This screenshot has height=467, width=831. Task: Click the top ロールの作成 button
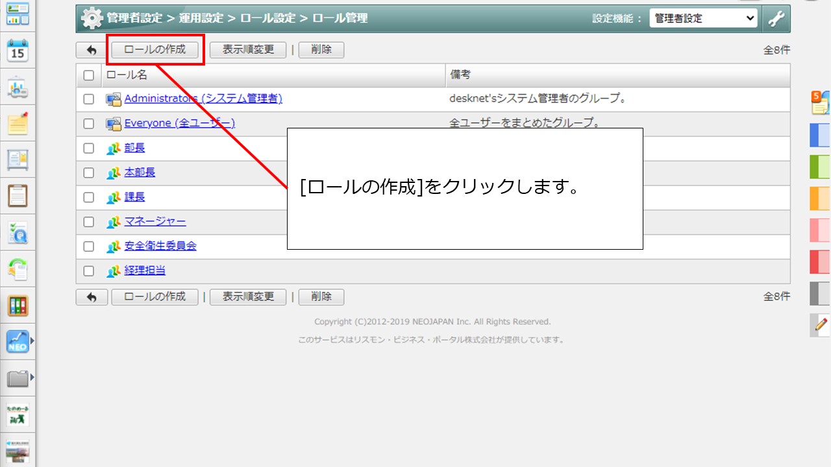(x=155, y=50)
